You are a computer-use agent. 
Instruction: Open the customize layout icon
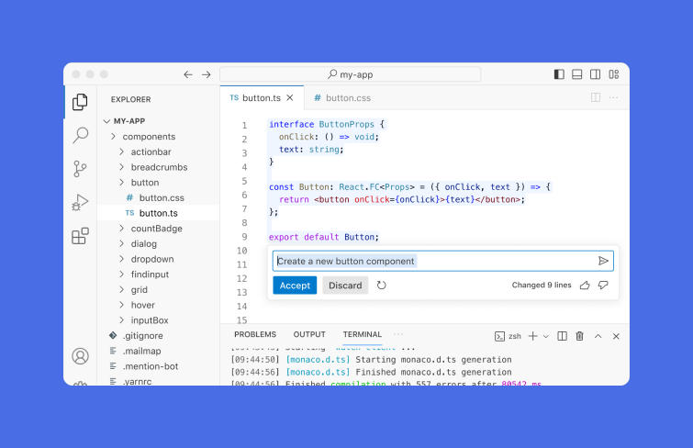click(614, 74)
